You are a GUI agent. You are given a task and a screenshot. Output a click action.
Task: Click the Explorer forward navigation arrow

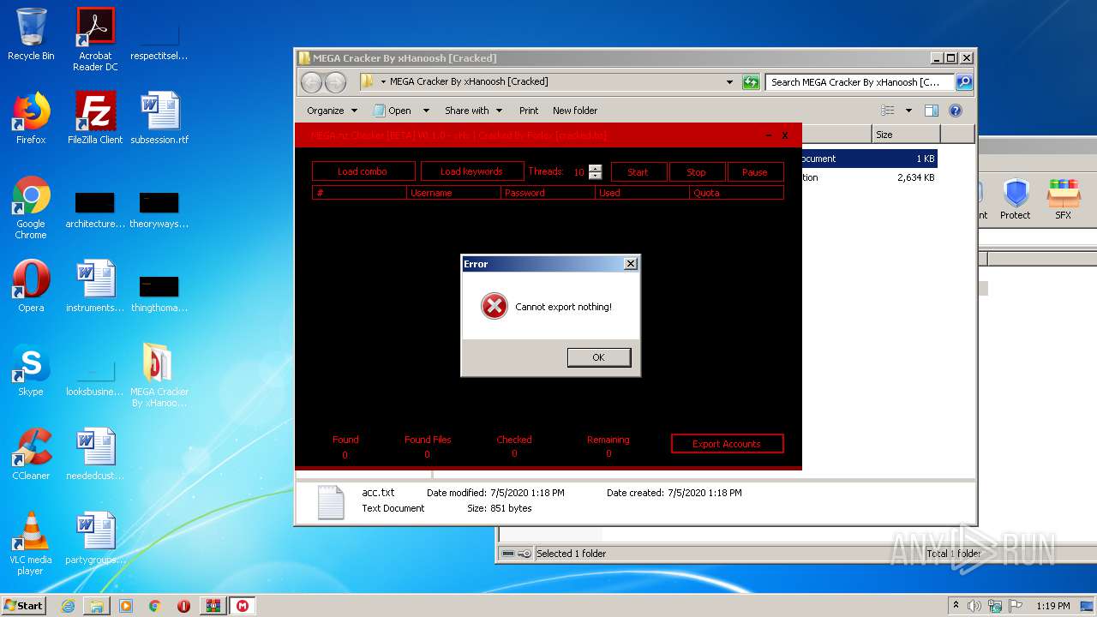(335, 82)
